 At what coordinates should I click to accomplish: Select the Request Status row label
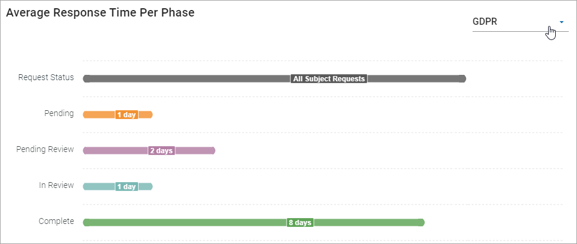pyautogui.click(x=46, y=77)
